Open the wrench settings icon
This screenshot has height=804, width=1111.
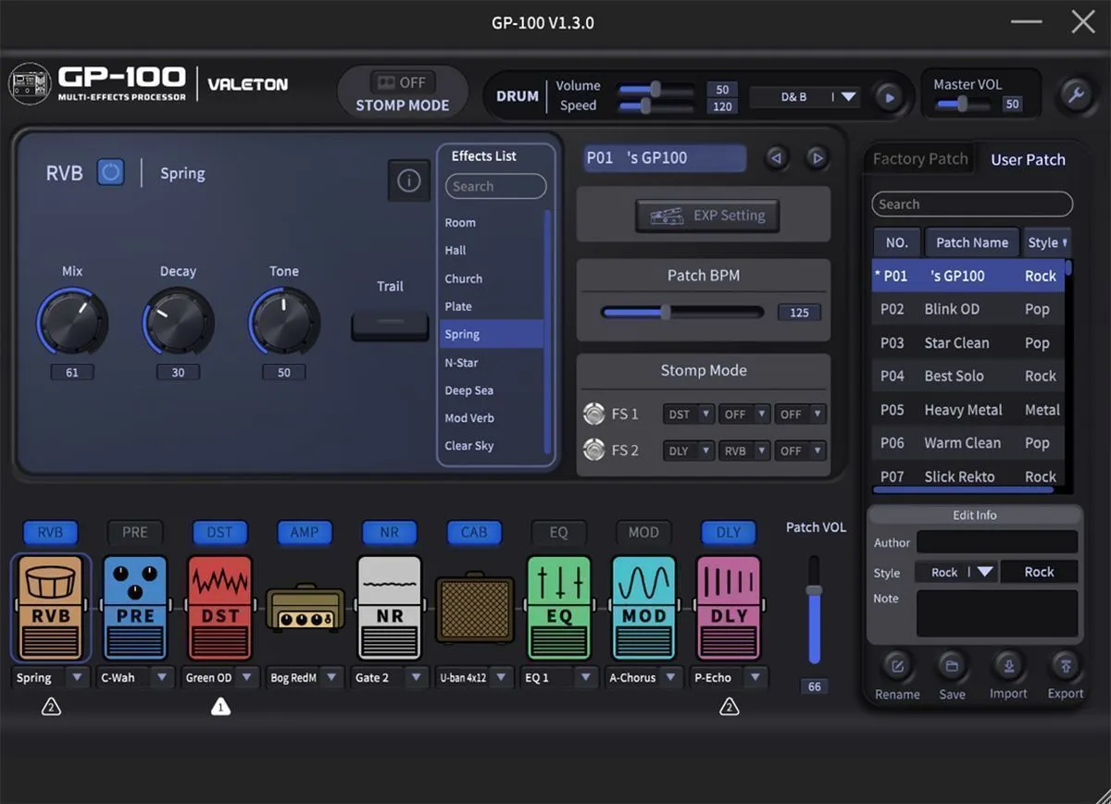[1075, 95]
